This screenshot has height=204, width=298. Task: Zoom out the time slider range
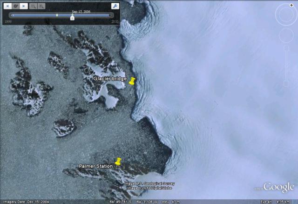pyautogui.click(x=34, y=6)
